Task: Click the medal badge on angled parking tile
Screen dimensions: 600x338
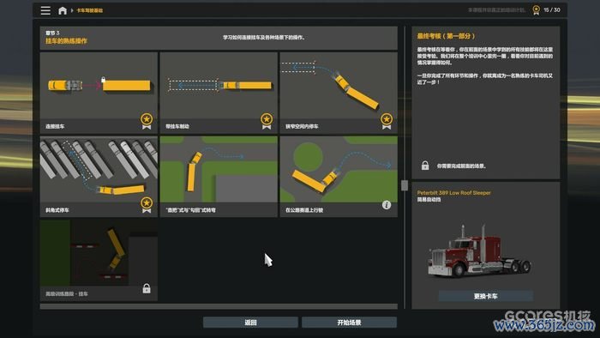Action: point(147,205)
